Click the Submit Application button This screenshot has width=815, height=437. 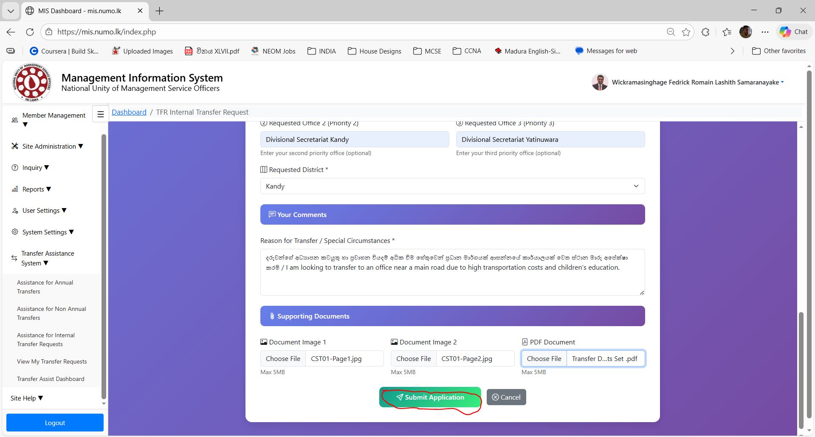point(430,397)
